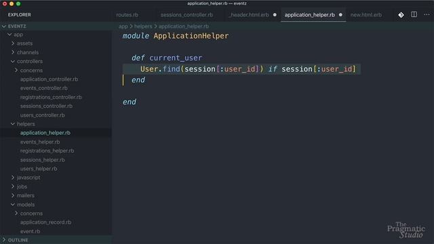The height and width of the screenshot is (244, 434).
Task: Open source control changes icon
Action: [x=401, y=15]
